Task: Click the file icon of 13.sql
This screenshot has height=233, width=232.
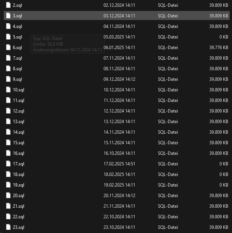Action: [8, 121]
